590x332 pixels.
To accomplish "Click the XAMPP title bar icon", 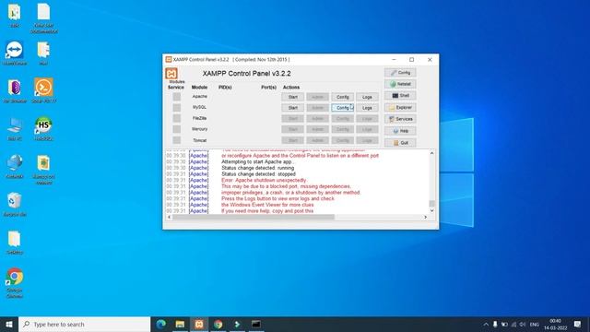I will tap(169, 59).
